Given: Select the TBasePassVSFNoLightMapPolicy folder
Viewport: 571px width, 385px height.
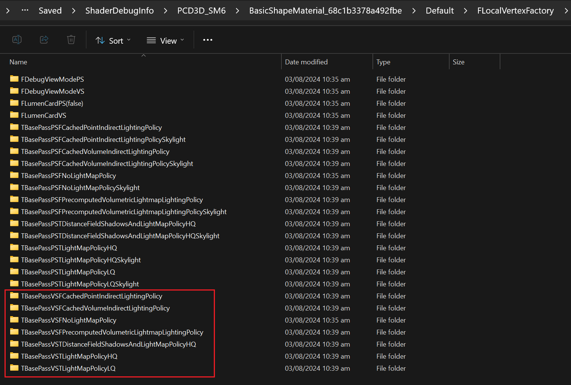Looking at the screenshot, I should click(x=69, y=320).
